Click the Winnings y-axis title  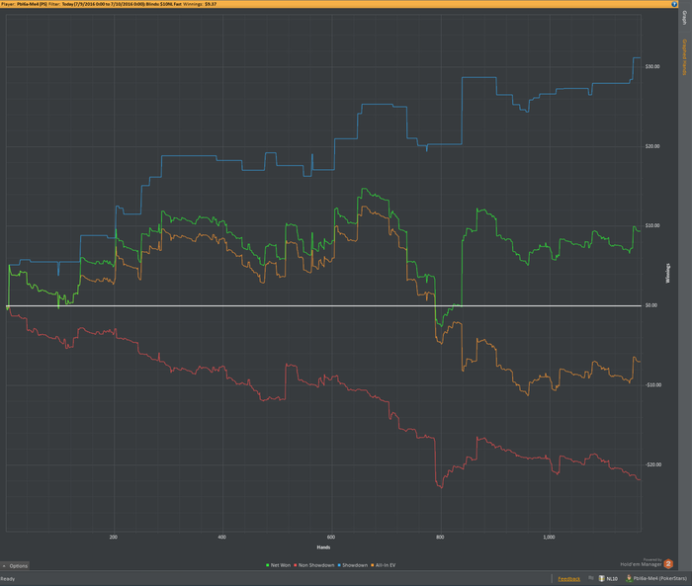tap(667, 273)
